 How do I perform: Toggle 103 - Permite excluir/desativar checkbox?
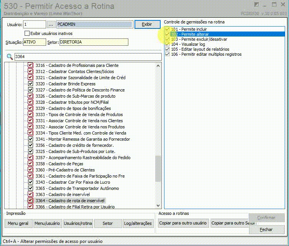pyautogui.click(x=167, y=39)
